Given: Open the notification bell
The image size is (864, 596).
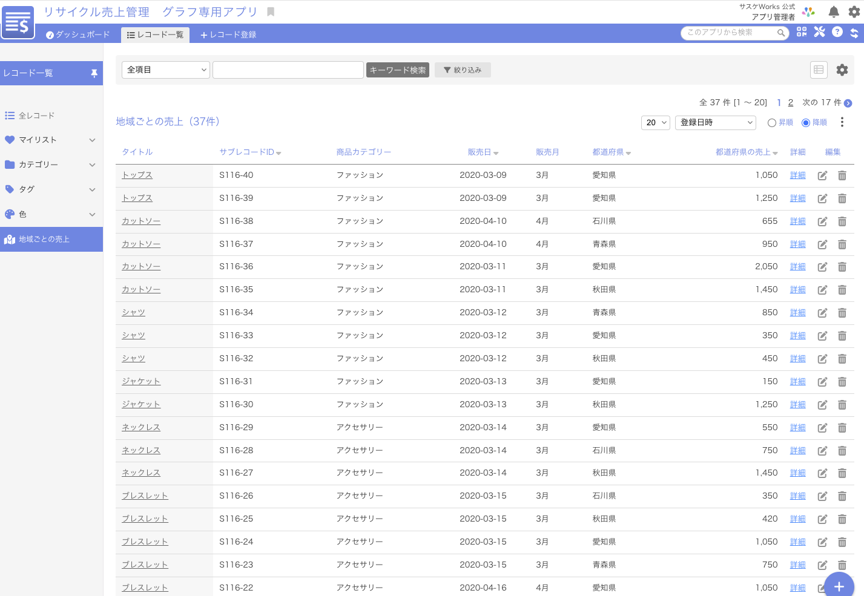Looking at the screenshot, I should (834, 11).
